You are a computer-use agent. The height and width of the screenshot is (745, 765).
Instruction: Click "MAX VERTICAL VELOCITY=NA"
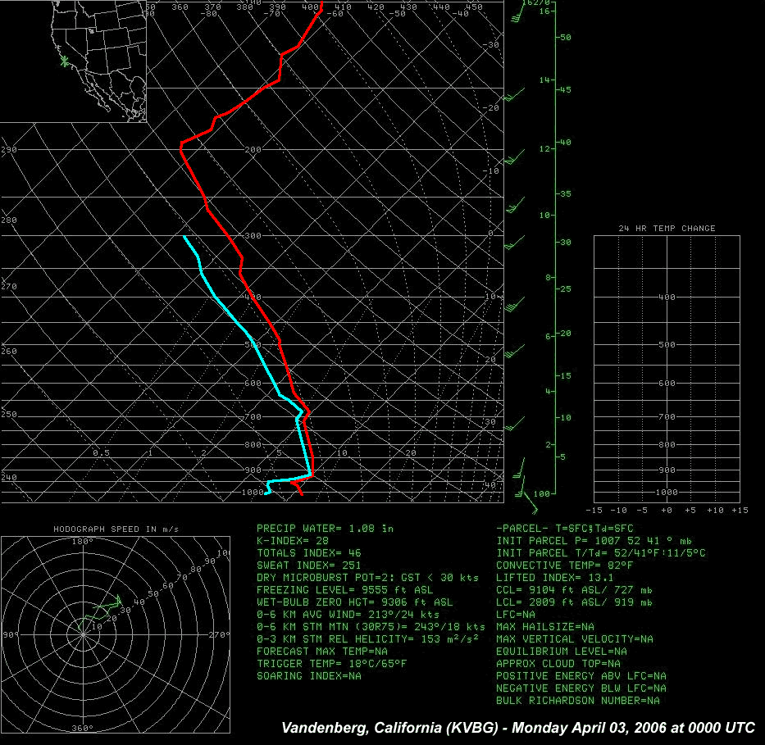[x=574, y=638]
